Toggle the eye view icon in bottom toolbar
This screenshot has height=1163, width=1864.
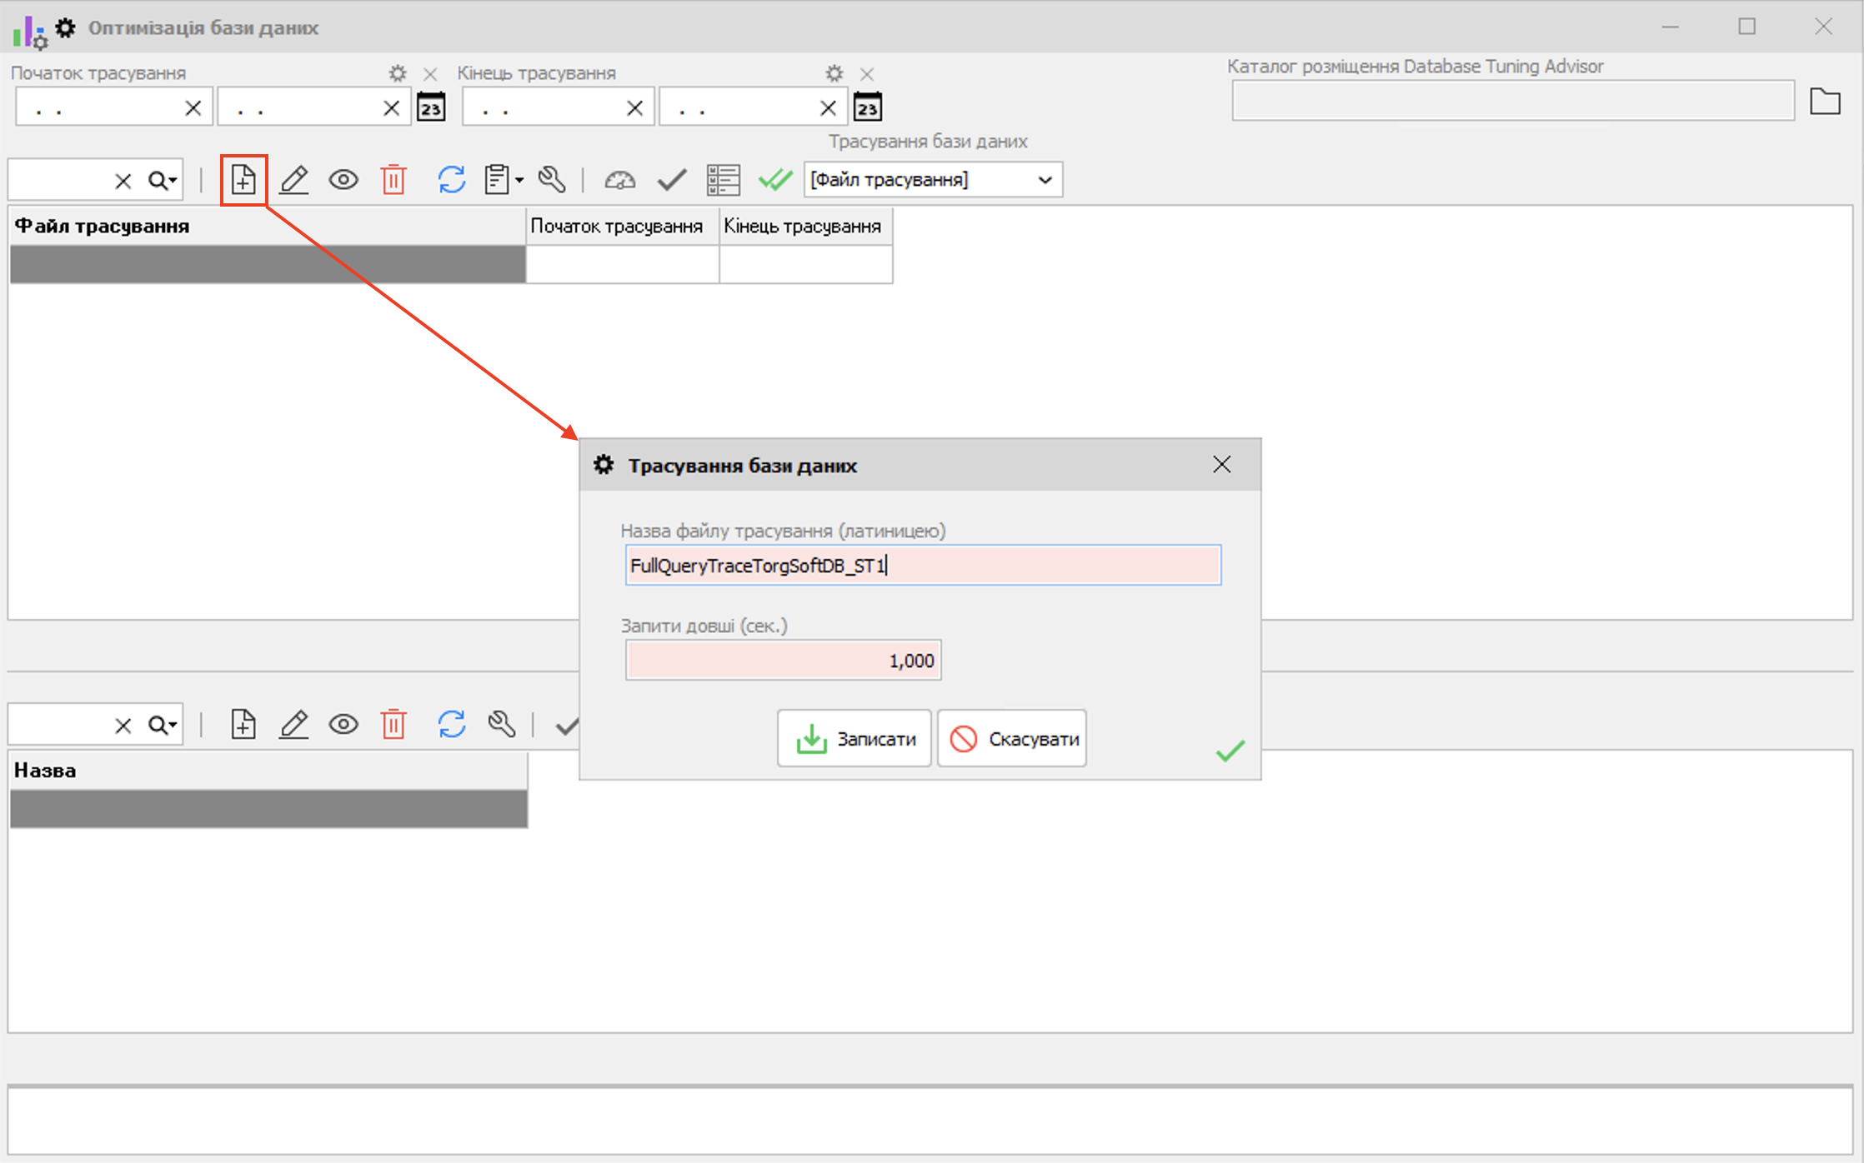pos(343,724)
